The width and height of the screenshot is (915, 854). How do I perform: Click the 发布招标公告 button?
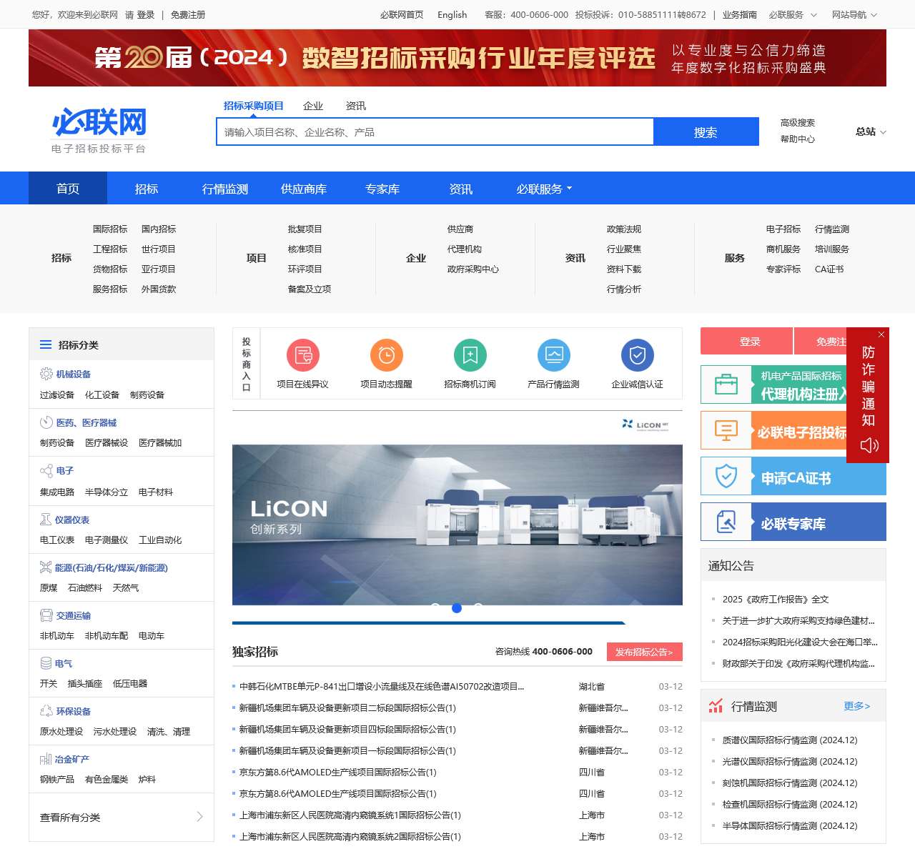tap(645, 652)
